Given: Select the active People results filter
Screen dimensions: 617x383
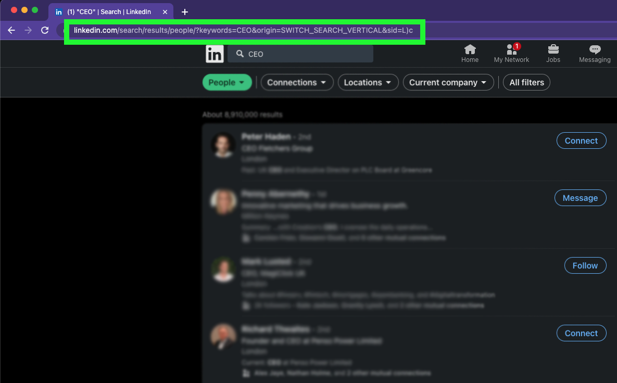Looking at the screenshot, I should pyautogui.click(x=227, y=82).
